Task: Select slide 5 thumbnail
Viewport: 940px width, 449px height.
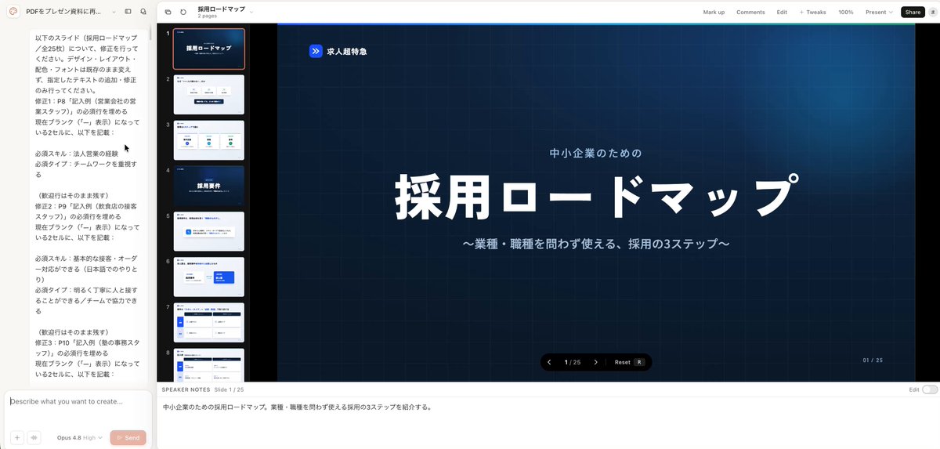Action: point(208,231)
